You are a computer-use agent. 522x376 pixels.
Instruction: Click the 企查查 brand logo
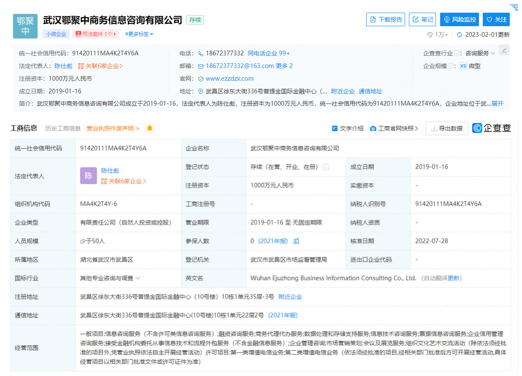(x=492, y=128)
